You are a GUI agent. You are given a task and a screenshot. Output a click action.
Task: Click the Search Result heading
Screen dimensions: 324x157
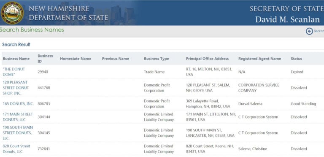(x=16, y=44)
